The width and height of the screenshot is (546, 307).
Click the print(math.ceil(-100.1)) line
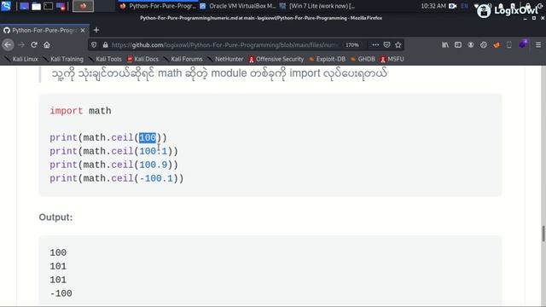click(117, 178)
